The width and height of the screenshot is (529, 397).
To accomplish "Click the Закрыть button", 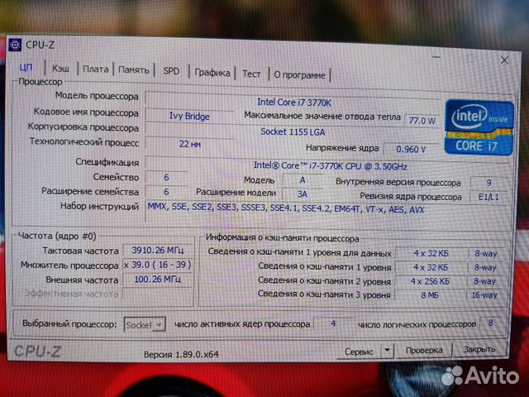I will click(x=479, y=349).
